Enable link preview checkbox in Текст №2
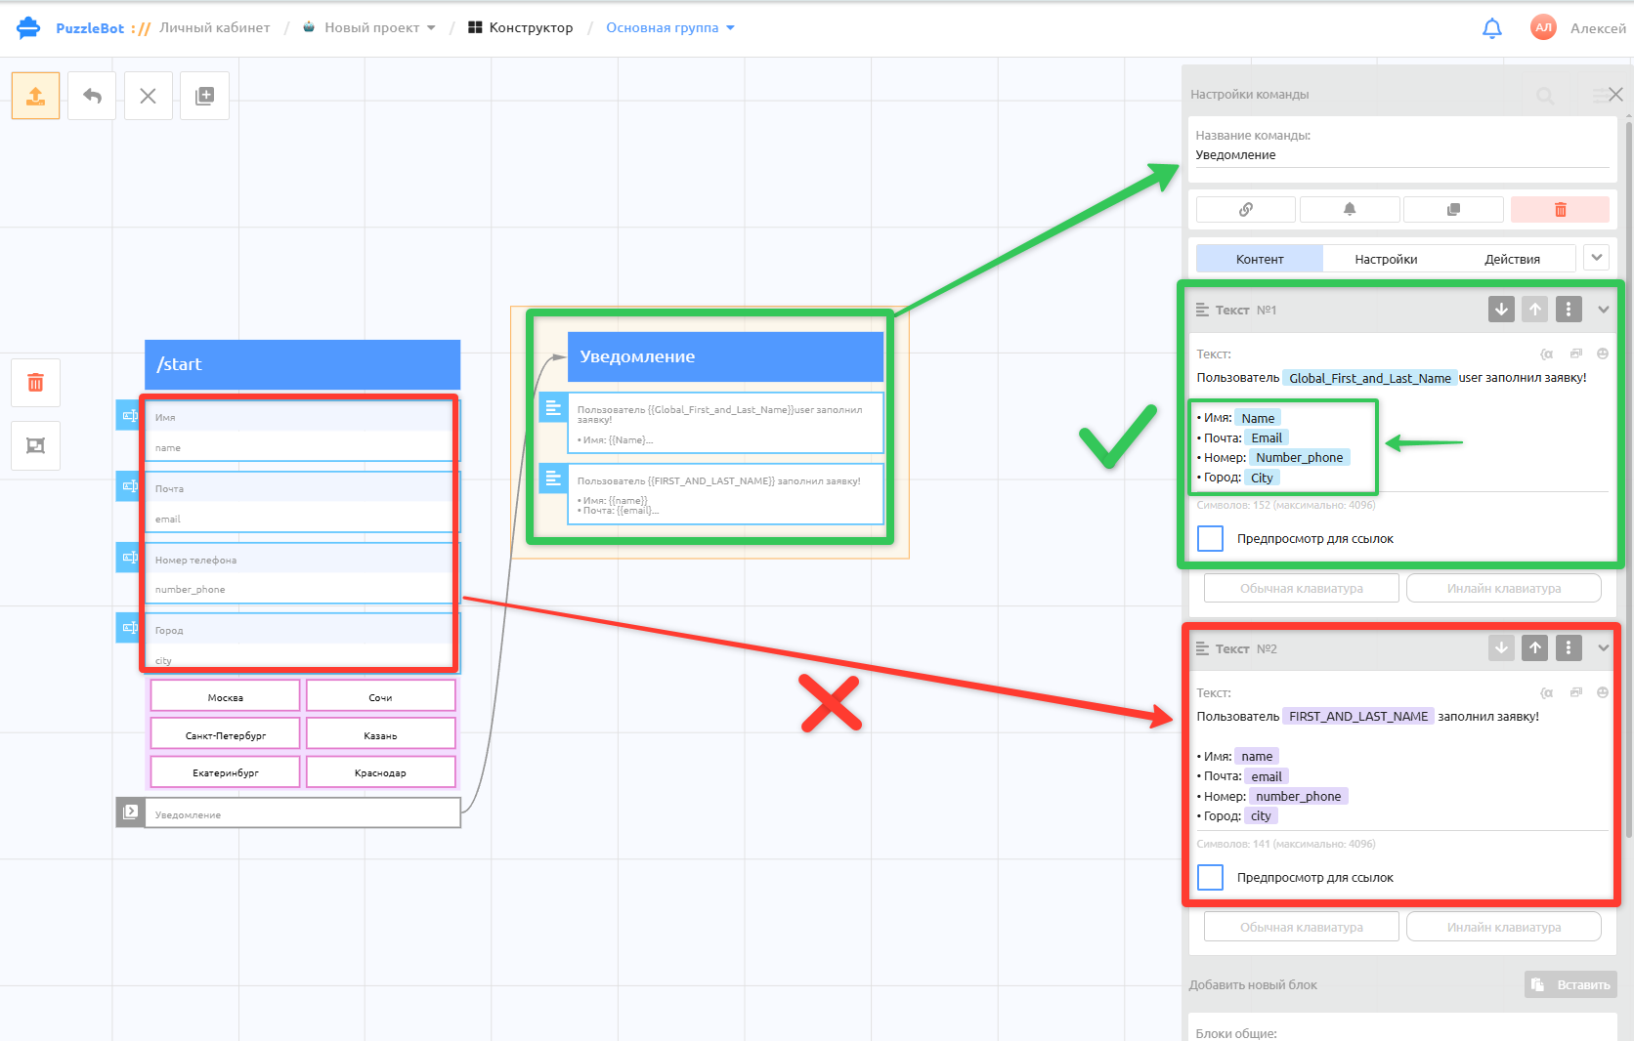 point(1210,877)
